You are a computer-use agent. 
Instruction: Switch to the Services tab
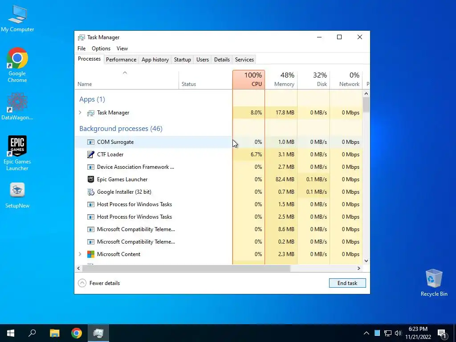[244, 60]
